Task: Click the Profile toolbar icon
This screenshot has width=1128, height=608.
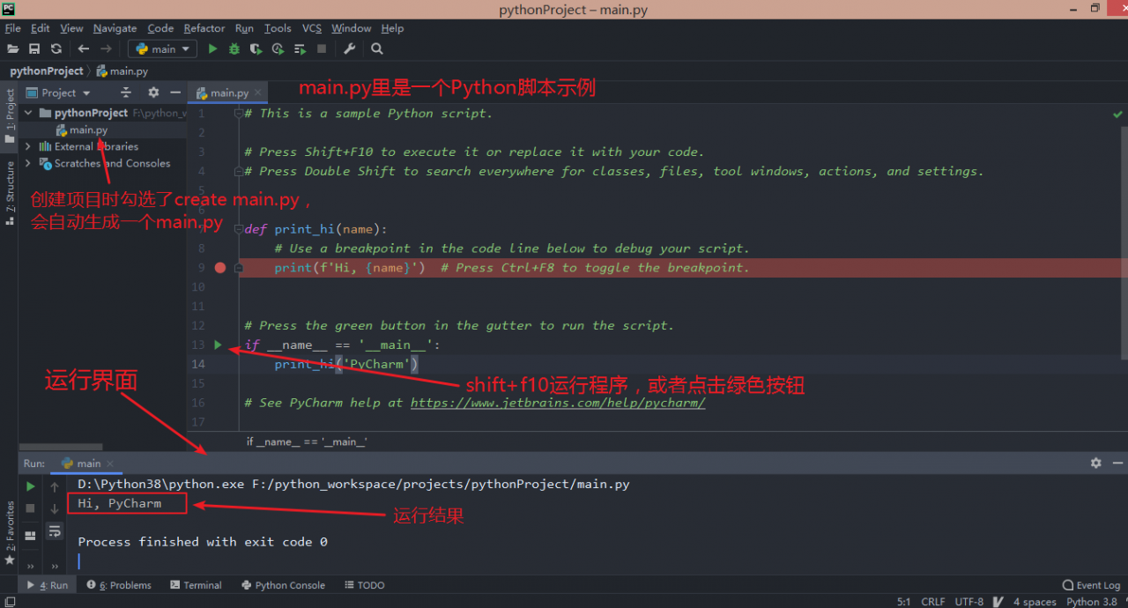Action: [278, 49]
